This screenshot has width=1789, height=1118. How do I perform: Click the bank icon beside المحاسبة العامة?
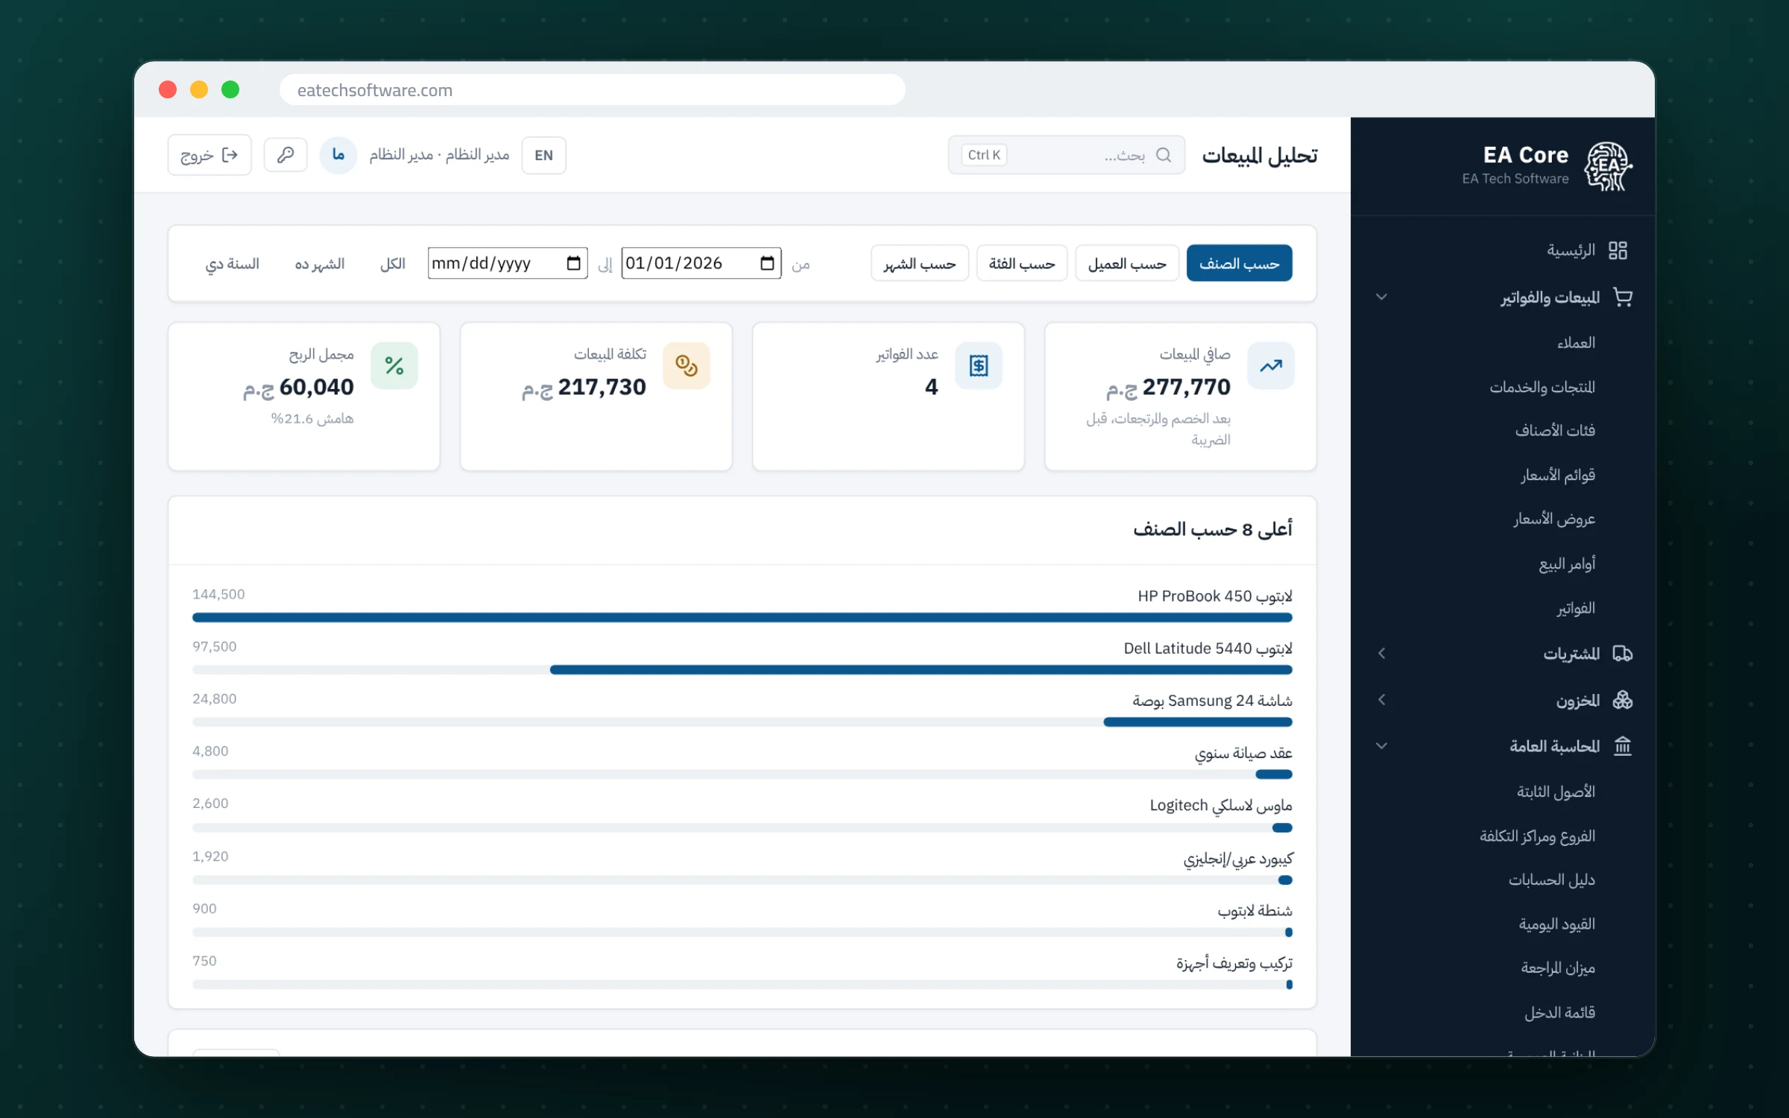click(1622, 746)
